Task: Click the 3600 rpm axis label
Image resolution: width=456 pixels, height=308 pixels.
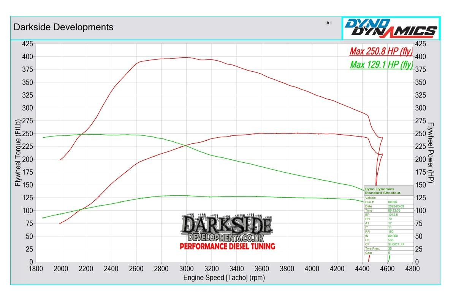Action: pos(262,269)
